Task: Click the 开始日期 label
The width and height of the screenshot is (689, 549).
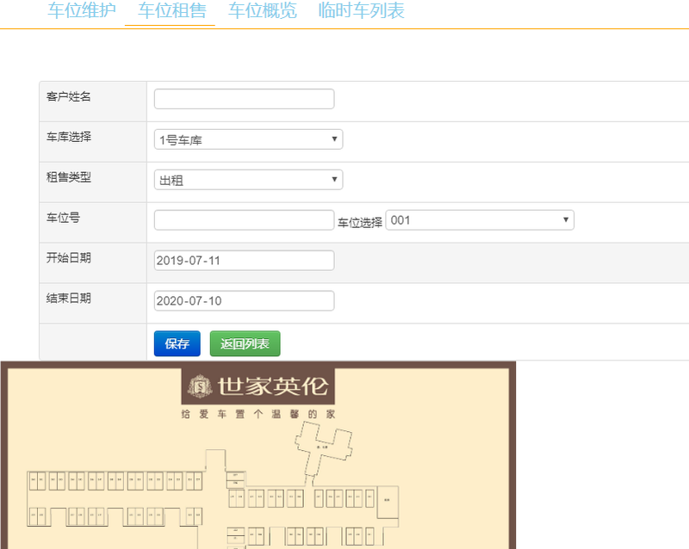Action: [69, 258]
